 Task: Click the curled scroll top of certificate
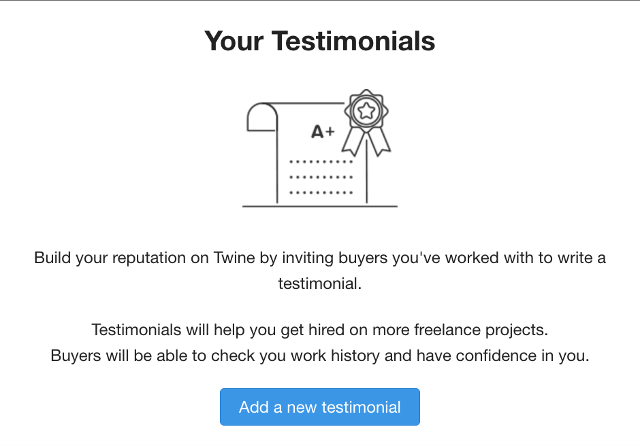(261, 117)
